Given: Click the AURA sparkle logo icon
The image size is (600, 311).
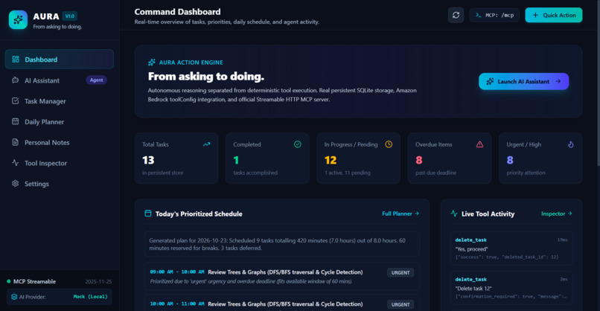Looking at the screenshot, I should (18, 19).
